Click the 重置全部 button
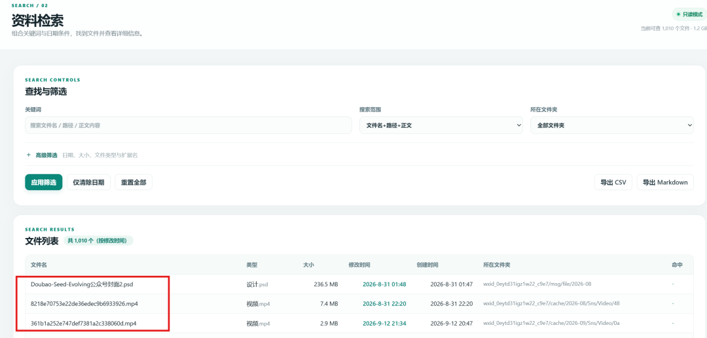 134,182
